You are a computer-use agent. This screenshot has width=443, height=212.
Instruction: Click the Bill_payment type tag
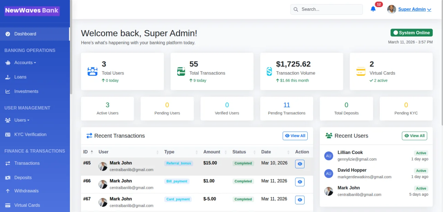(177, 181)
